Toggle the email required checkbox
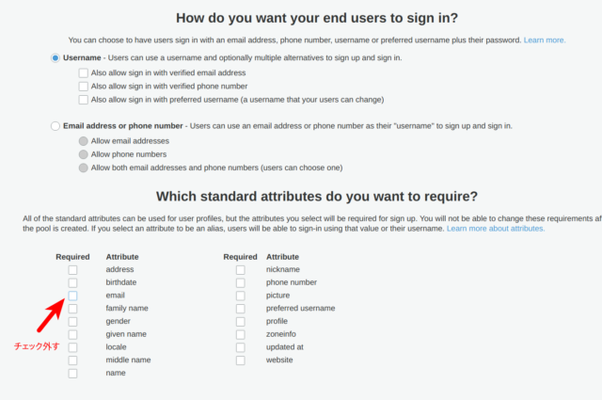 pyautogui.click(x=72, y=296)
